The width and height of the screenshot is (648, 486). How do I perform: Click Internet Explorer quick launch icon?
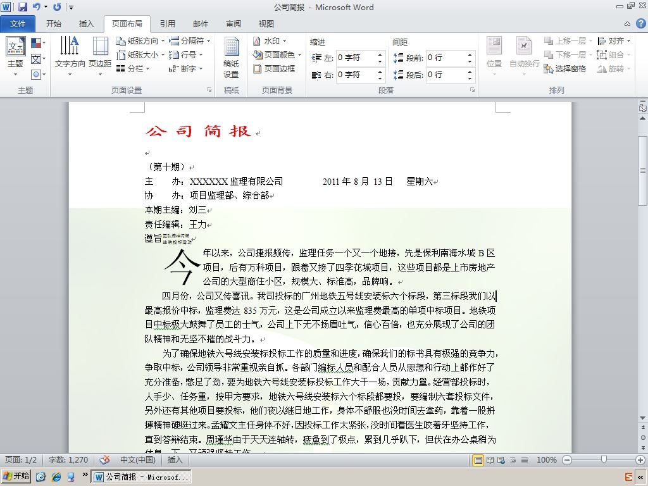click(56, 477)
